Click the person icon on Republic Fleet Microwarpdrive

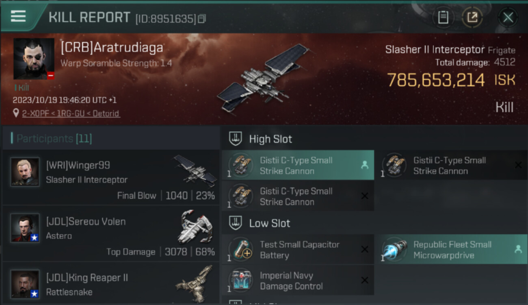pyautogui.click(x=518, y=249)
